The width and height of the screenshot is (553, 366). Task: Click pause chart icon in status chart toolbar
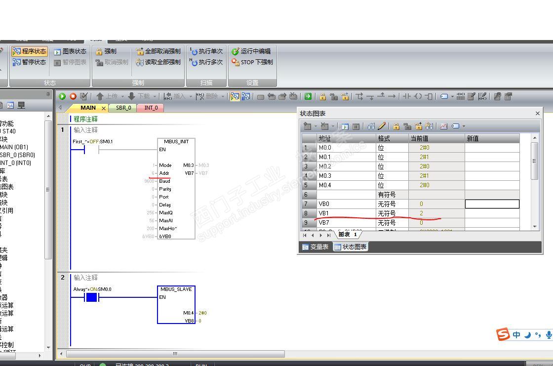pos(356,126)
